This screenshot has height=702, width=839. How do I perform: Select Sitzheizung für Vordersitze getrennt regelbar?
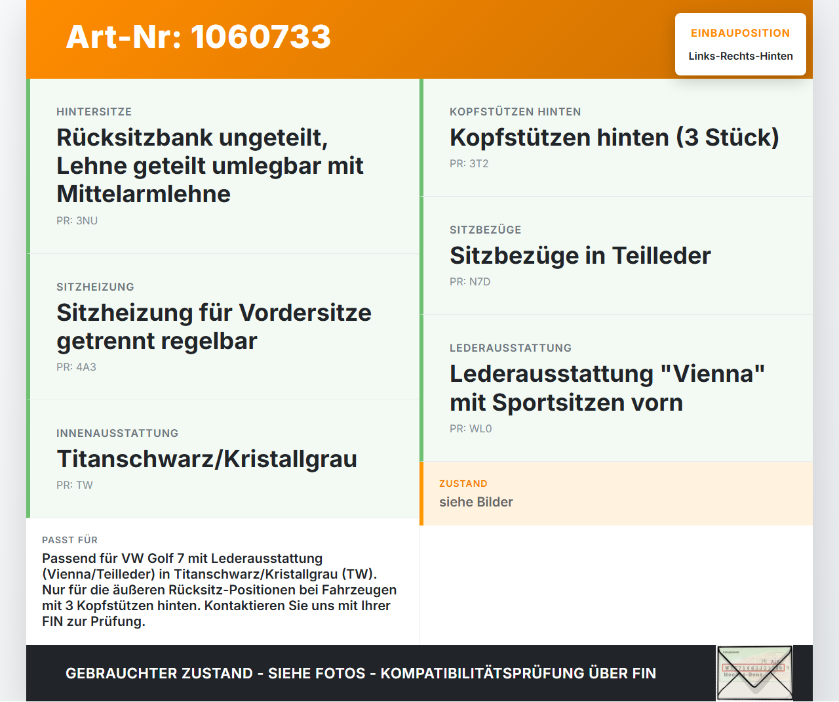[214, 327]
